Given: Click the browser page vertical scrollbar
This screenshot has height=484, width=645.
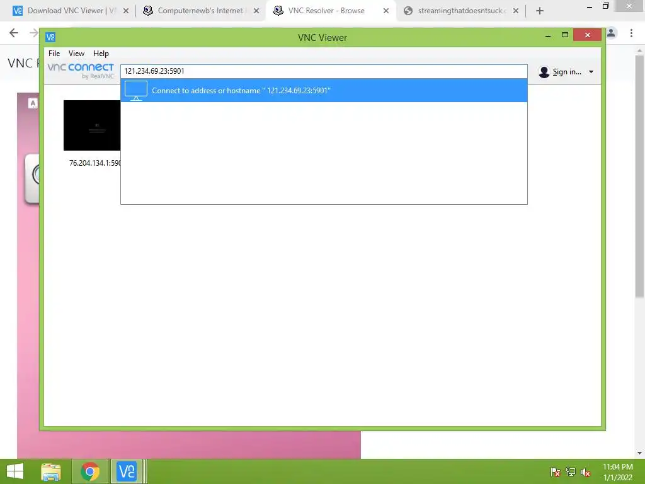Looking at the screenshot, I should (639, 176).
